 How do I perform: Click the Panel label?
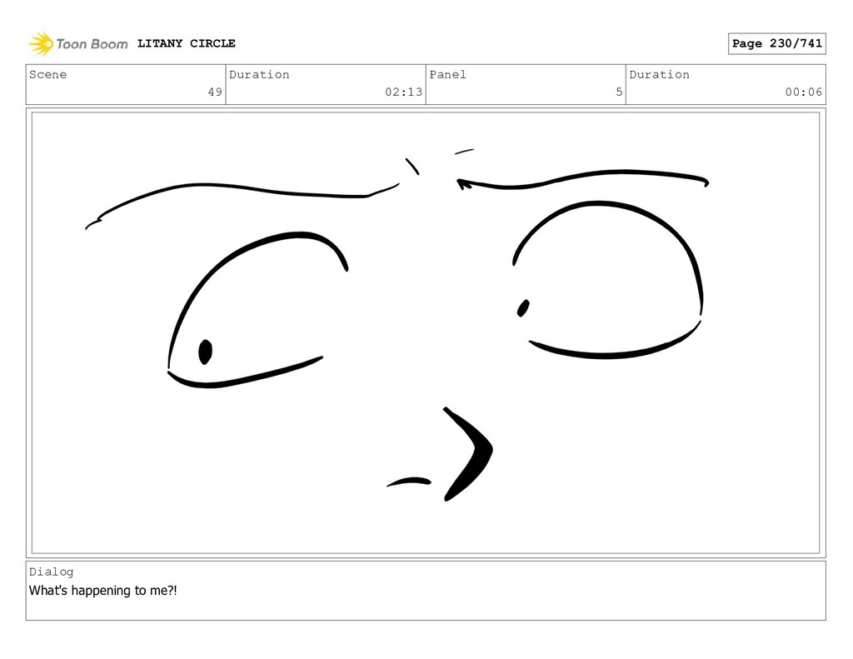447,74
